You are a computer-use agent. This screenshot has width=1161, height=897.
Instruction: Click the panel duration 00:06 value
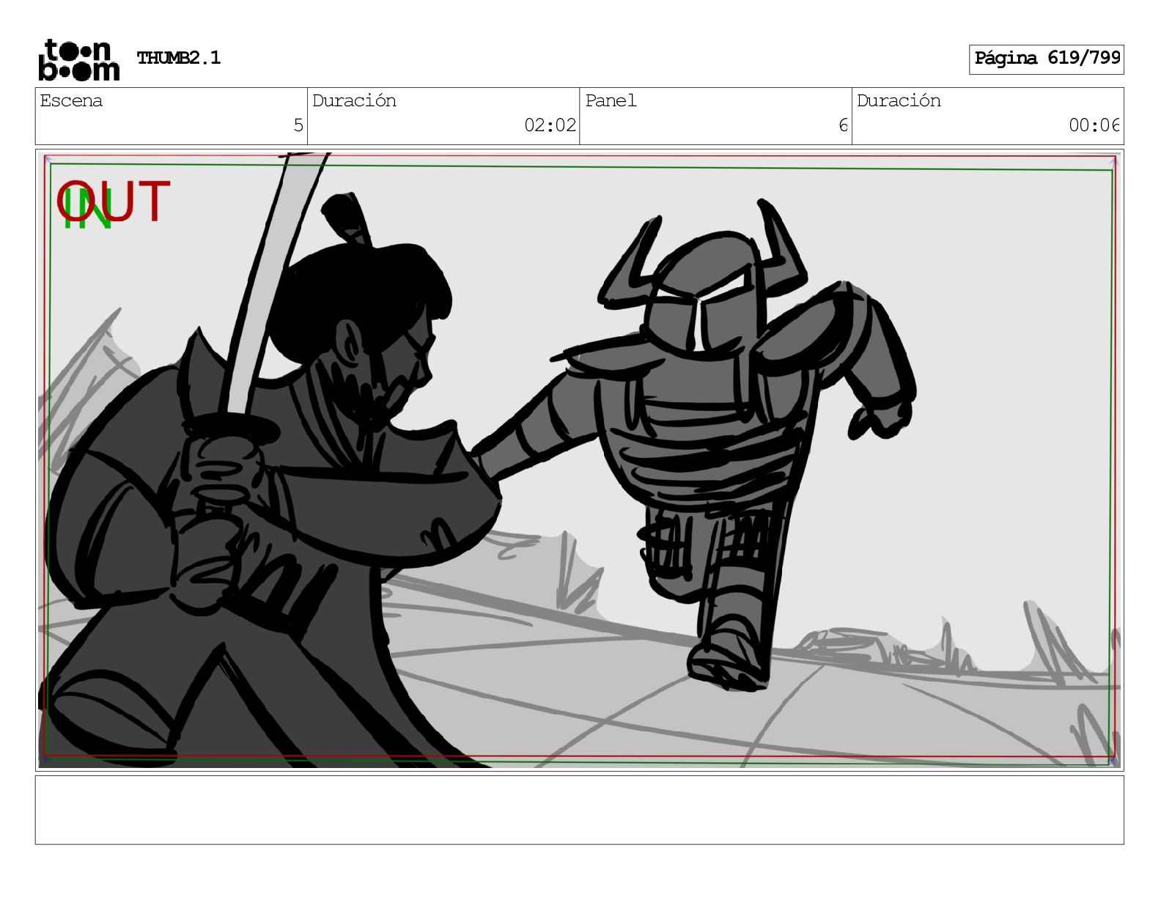coord(1094,125)
